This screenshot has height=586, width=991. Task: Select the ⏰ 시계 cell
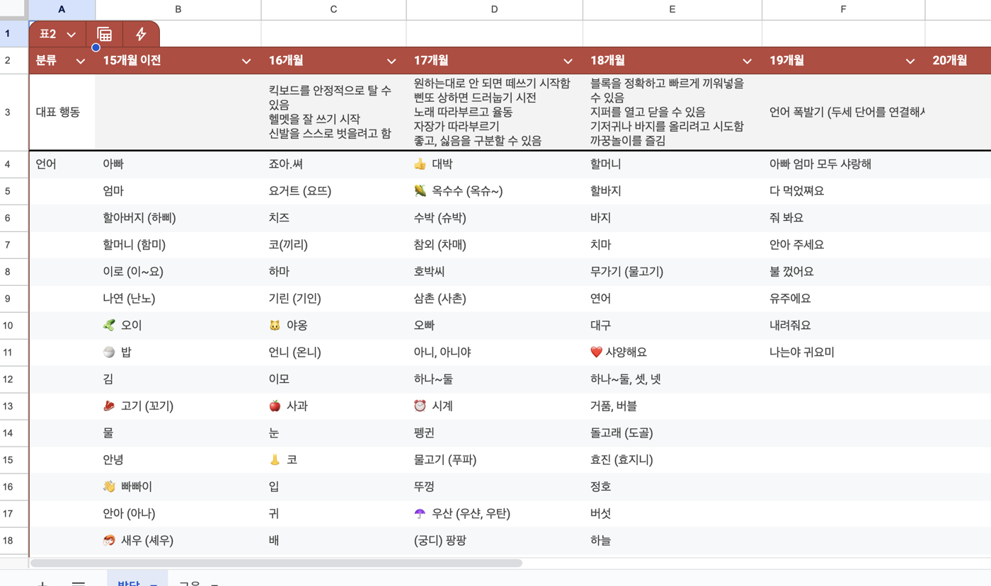pos(494,406)
